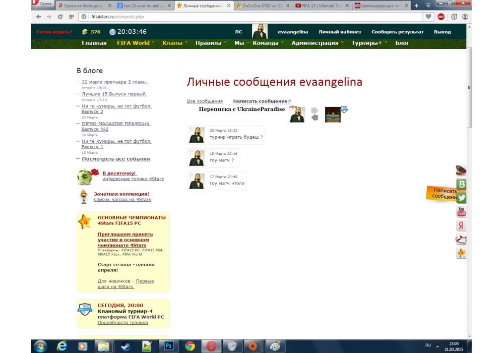504x353 pixels.
Task: Click the Adblock Plus extension icon
Action: pos(441,17)
